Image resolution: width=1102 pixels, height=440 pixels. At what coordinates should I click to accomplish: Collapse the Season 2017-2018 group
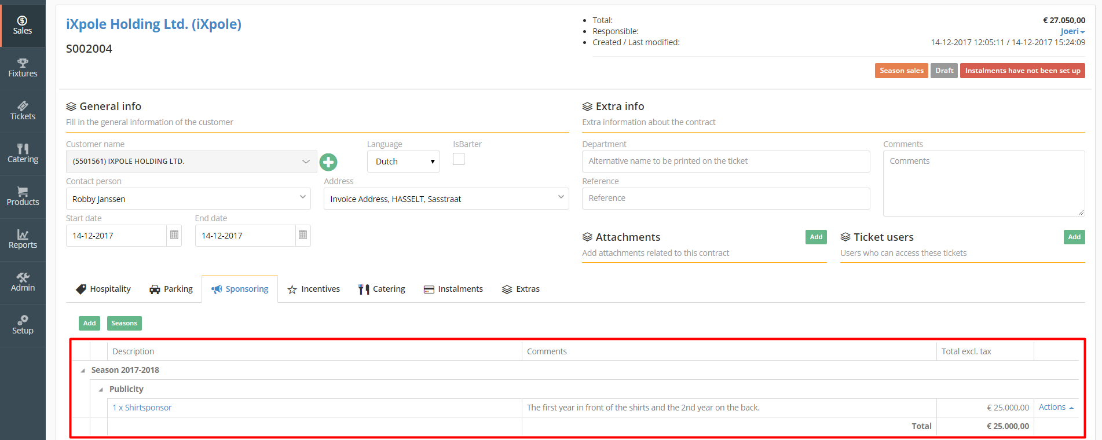coord(83,371)
